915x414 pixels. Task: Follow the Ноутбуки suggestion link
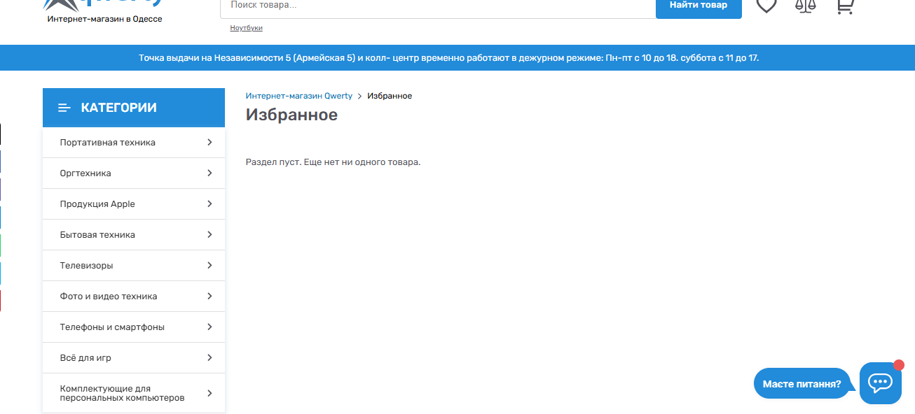[246, 28]
